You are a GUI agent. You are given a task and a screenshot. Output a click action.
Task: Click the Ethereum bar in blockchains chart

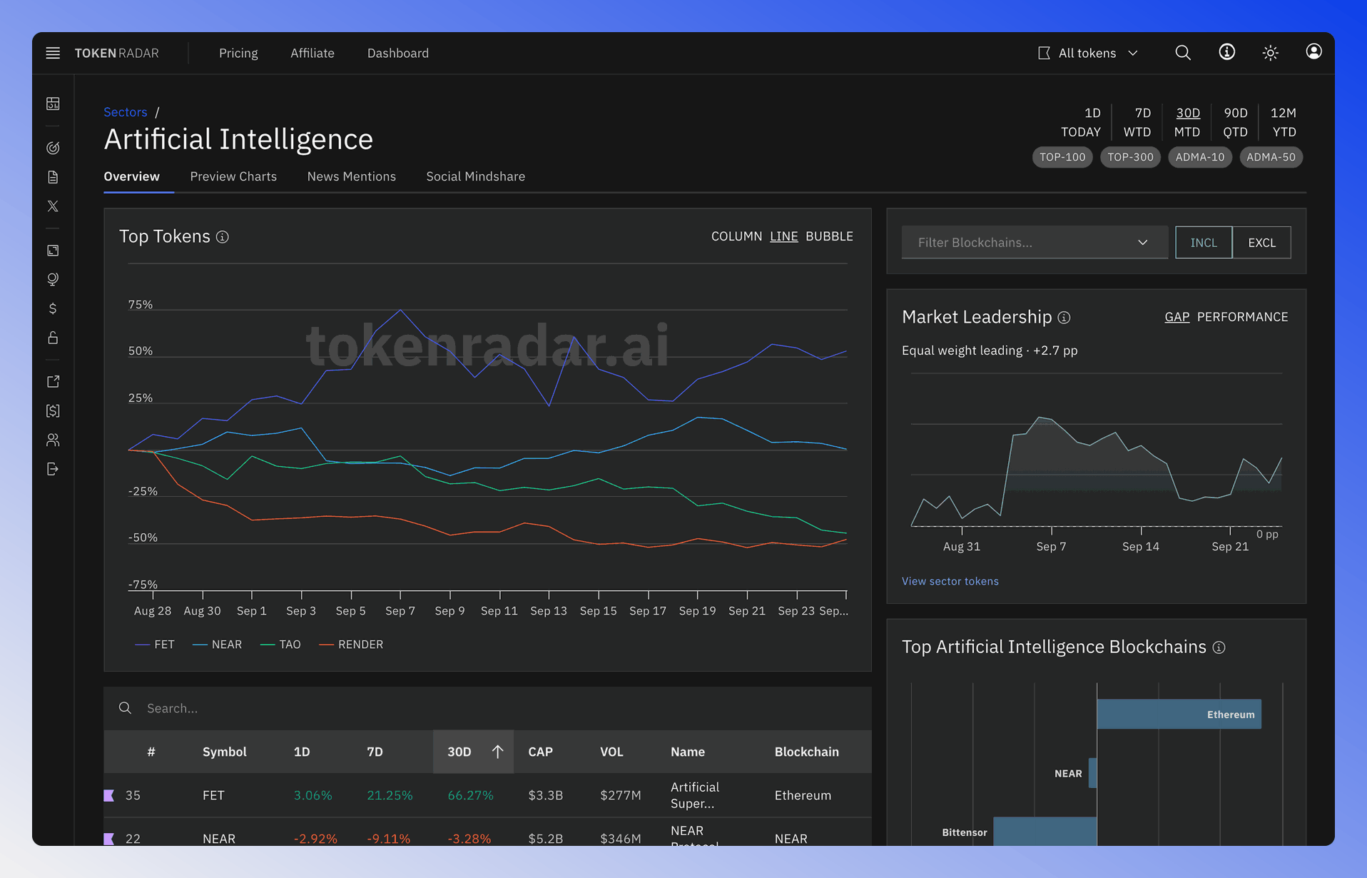[x=1179, y=714]
